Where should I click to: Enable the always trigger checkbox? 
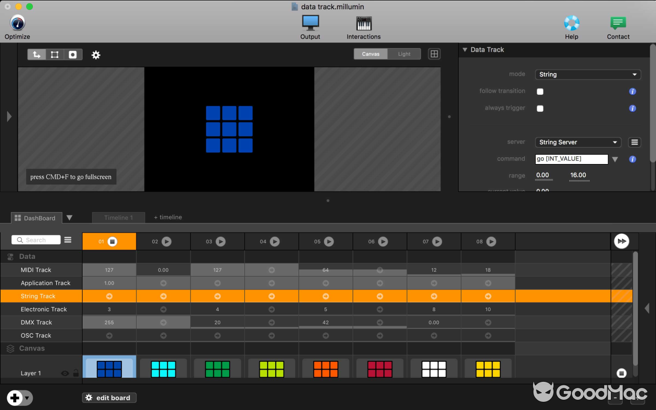click(540, 109)
